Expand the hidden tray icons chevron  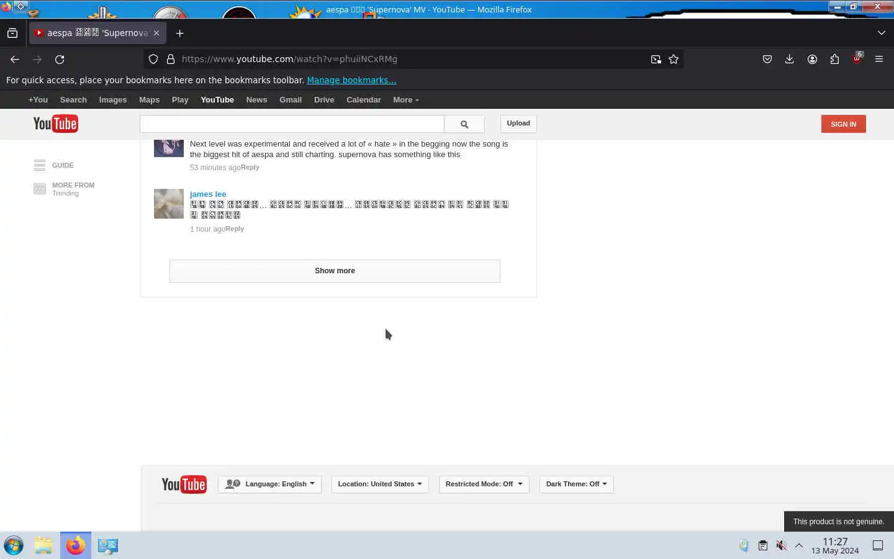point(799,545)
